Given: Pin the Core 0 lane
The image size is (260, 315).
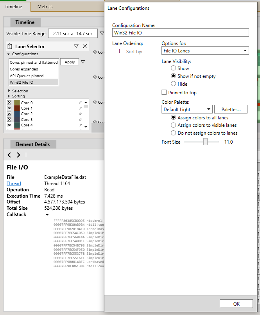Looking at the screenshot, I should pos(81,103).
